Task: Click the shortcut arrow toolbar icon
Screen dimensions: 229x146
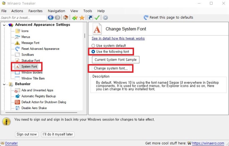Action: 90,17
